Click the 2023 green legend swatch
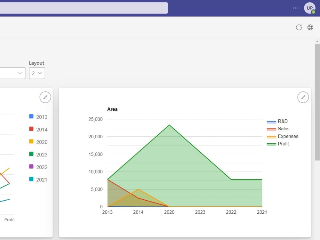The image size is (320, 240). [31, 154]
